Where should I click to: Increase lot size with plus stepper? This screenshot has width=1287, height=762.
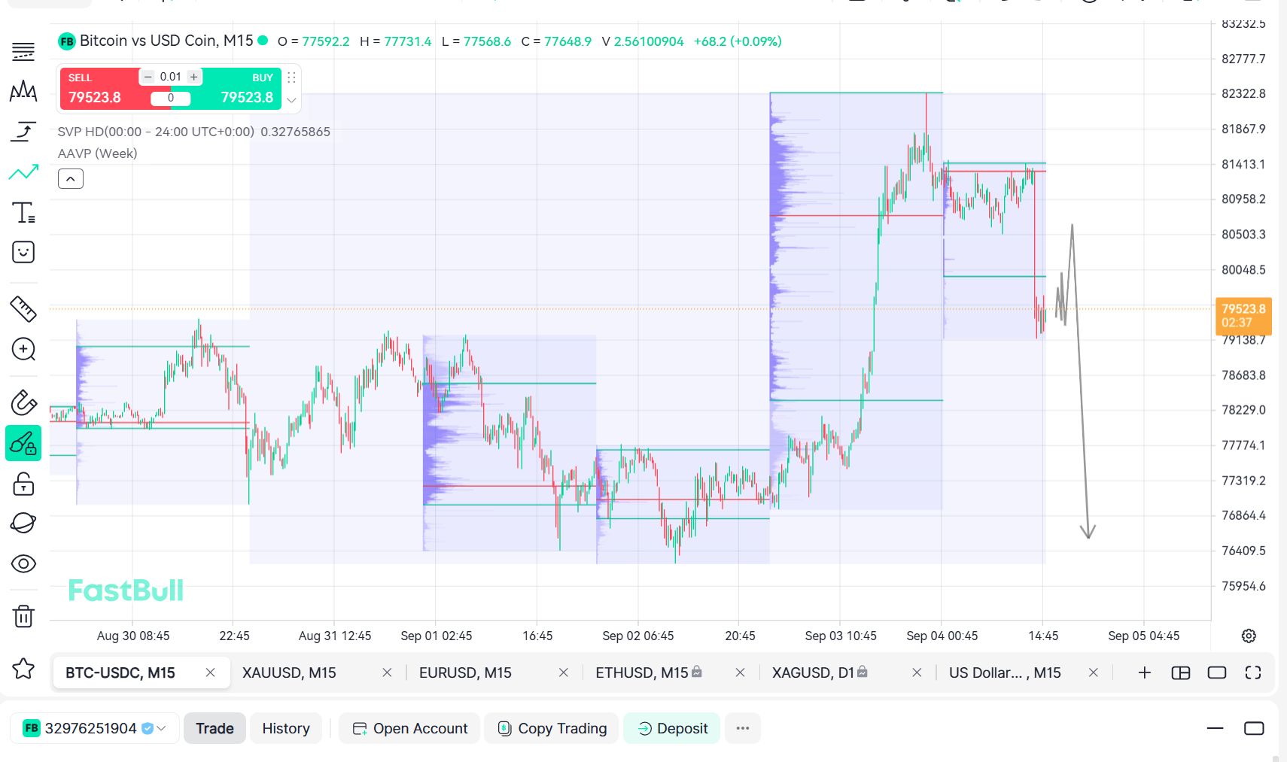(194, 77)
